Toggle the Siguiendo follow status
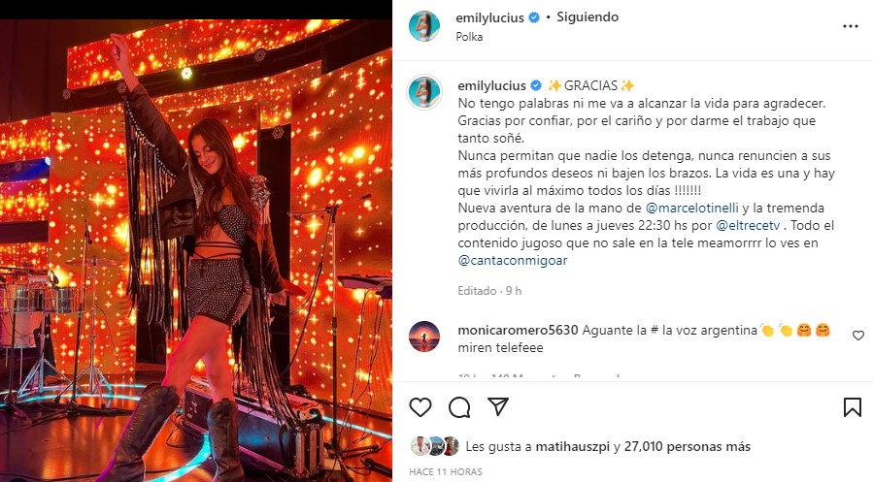 pyautogui.click(x=588, y=17)
